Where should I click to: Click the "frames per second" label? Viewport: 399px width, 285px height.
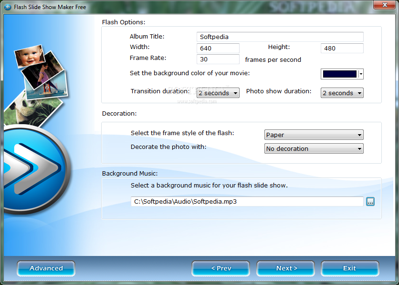(x=273, y=59)
